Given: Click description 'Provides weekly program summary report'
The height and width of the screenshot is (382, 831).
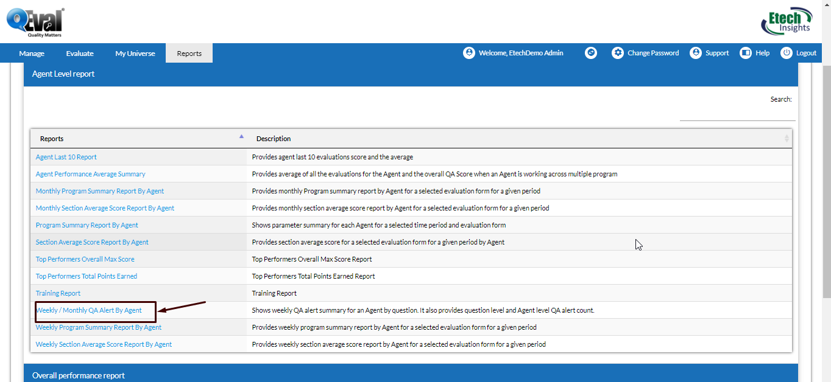Looking at the screenshot, I should (394, 327).
